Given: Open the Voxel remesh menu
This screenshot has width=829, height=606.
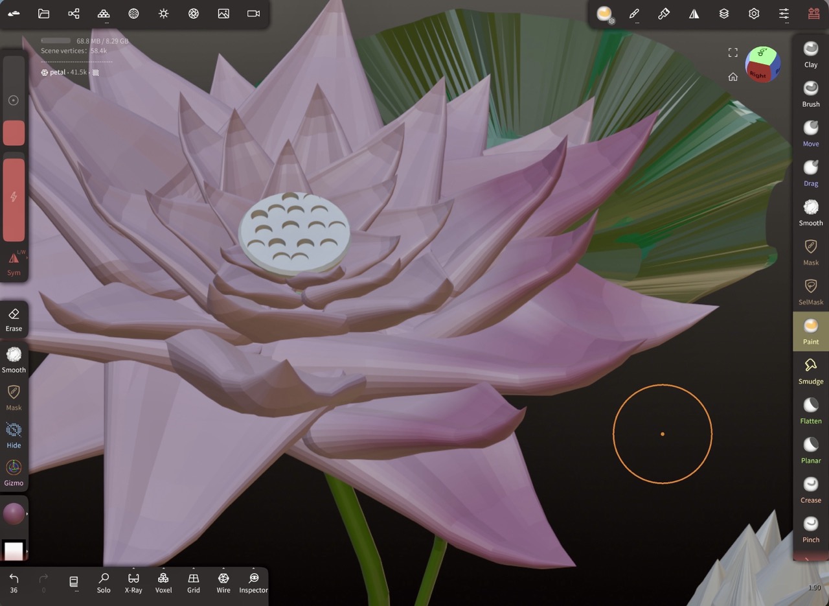Looking at the screenshot, I should point(163,583).
